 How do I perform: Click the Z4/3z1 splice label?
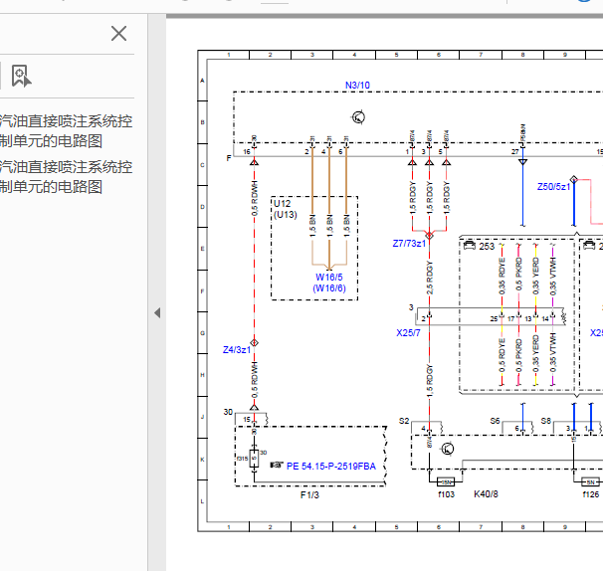[237, 349]
